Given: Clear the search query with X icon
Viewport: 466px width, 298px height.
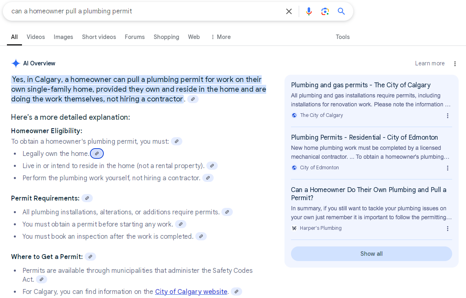Looking at the screenshot, I should click(289, 11).
